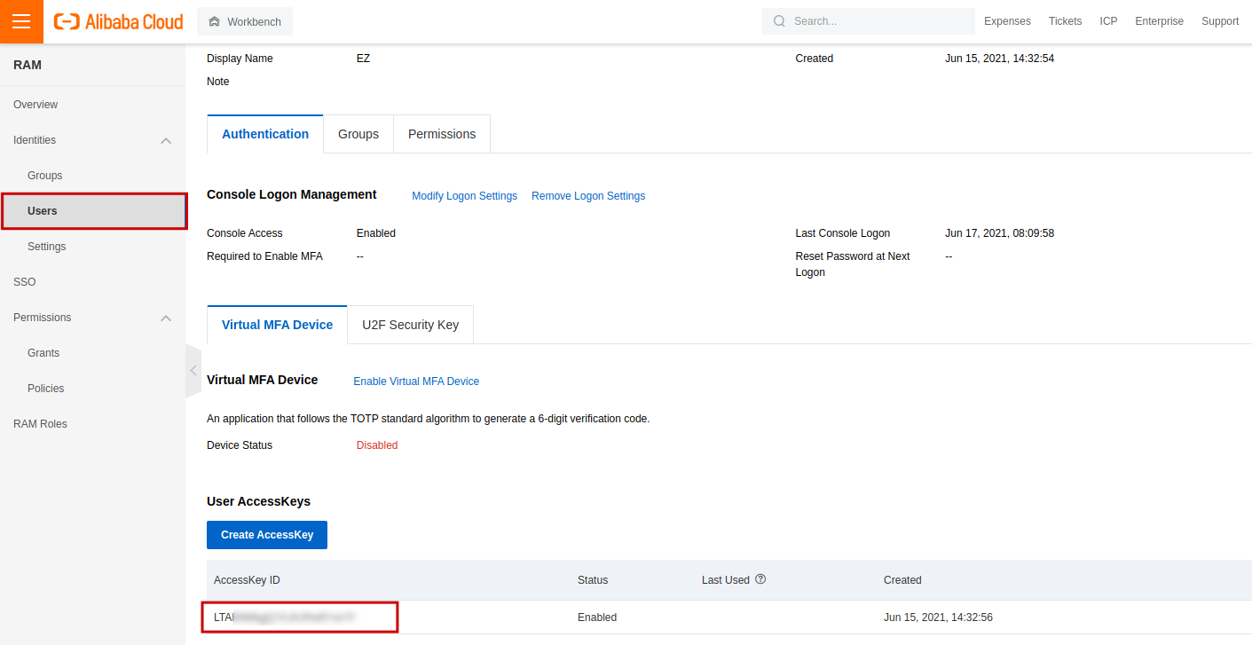Image resolution: width=1252 pixels, height=645 pixels.
Task: Click the Disabled device status text
Action: (377, 445)
